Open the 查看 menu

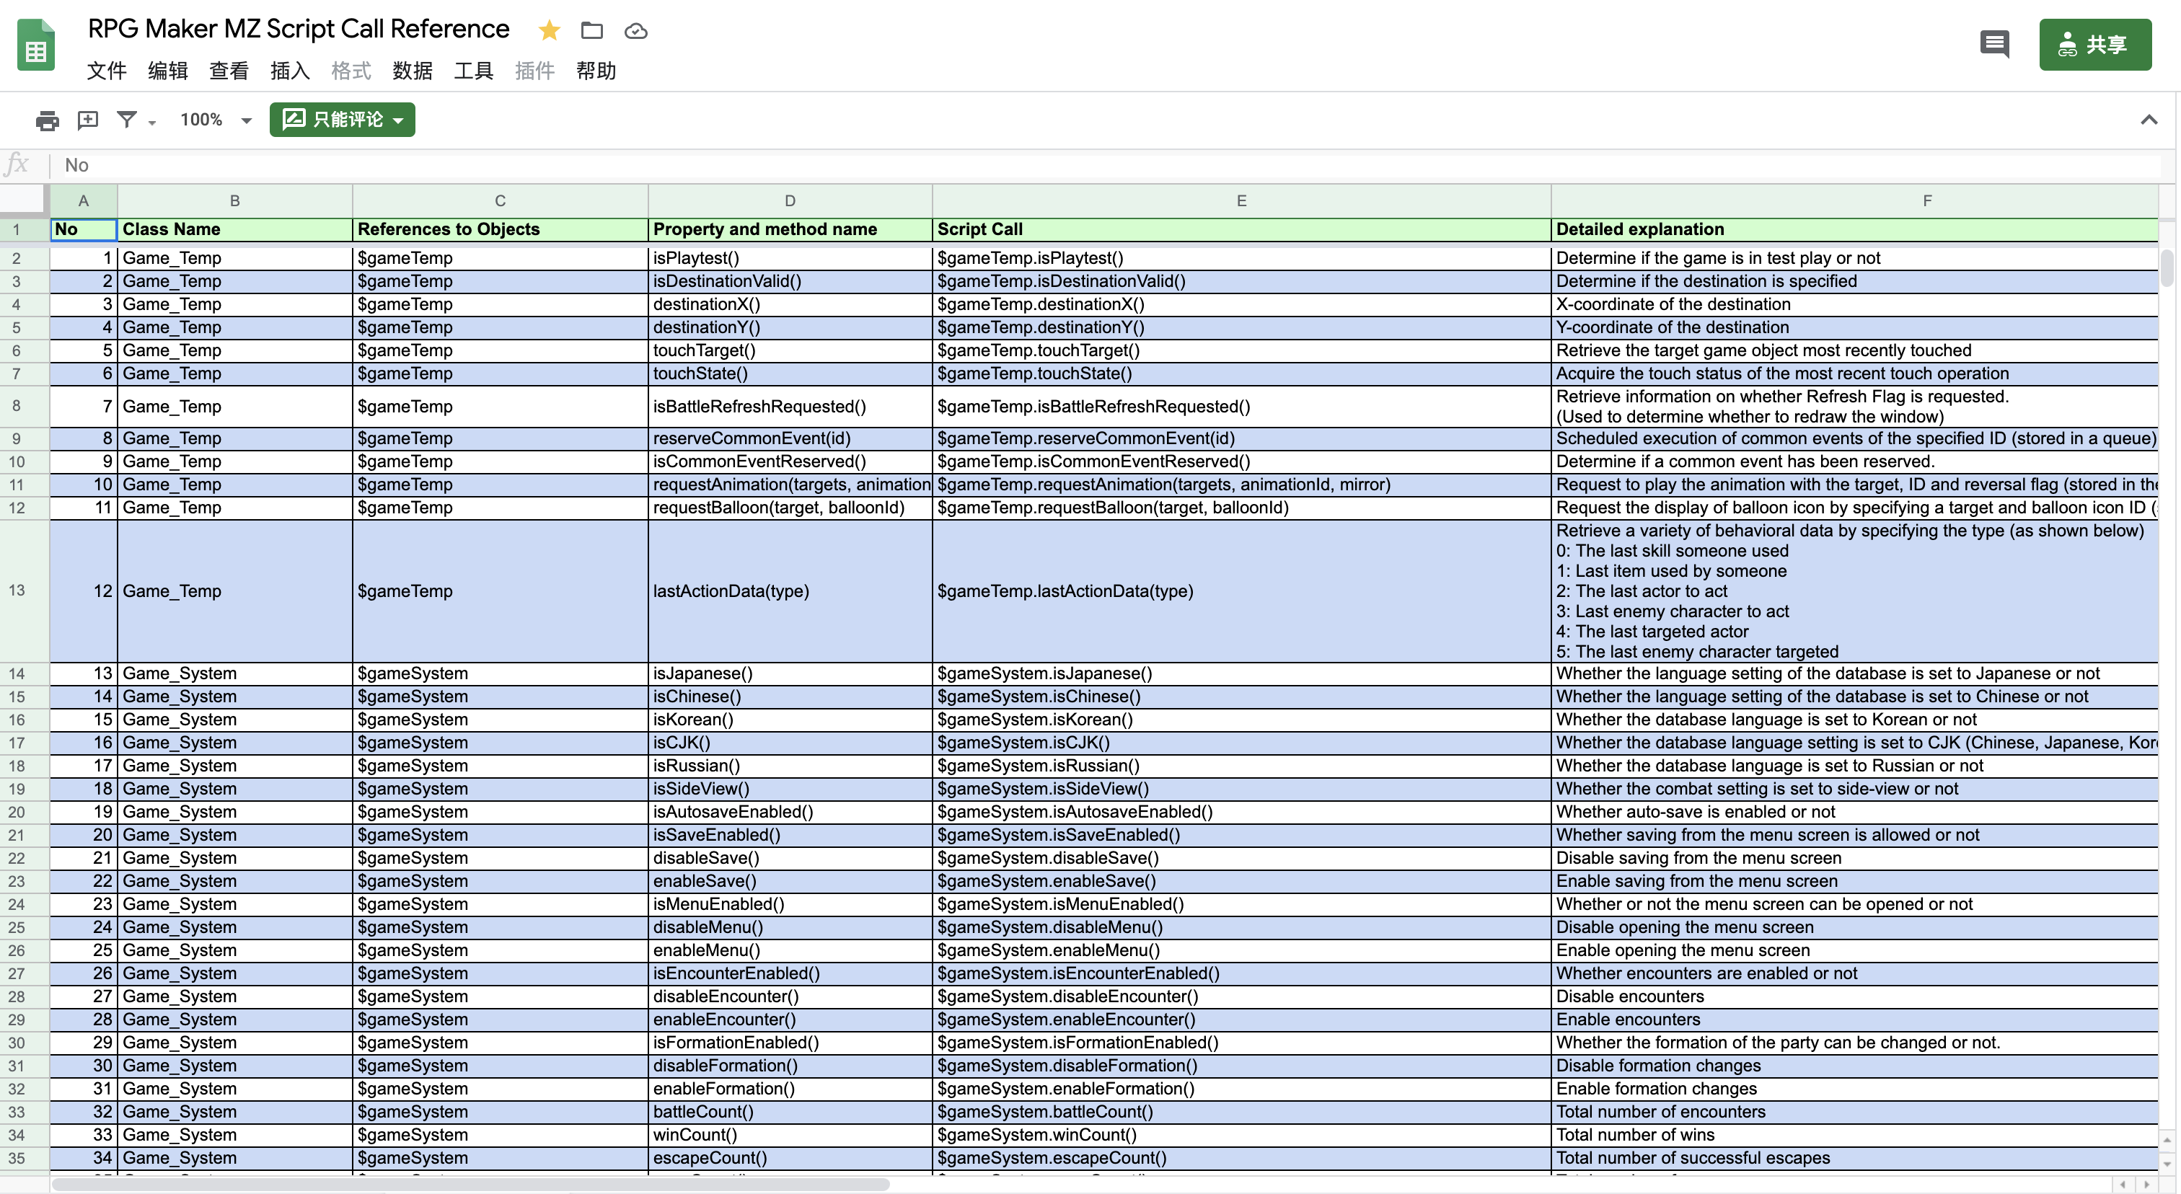point(229,70)
